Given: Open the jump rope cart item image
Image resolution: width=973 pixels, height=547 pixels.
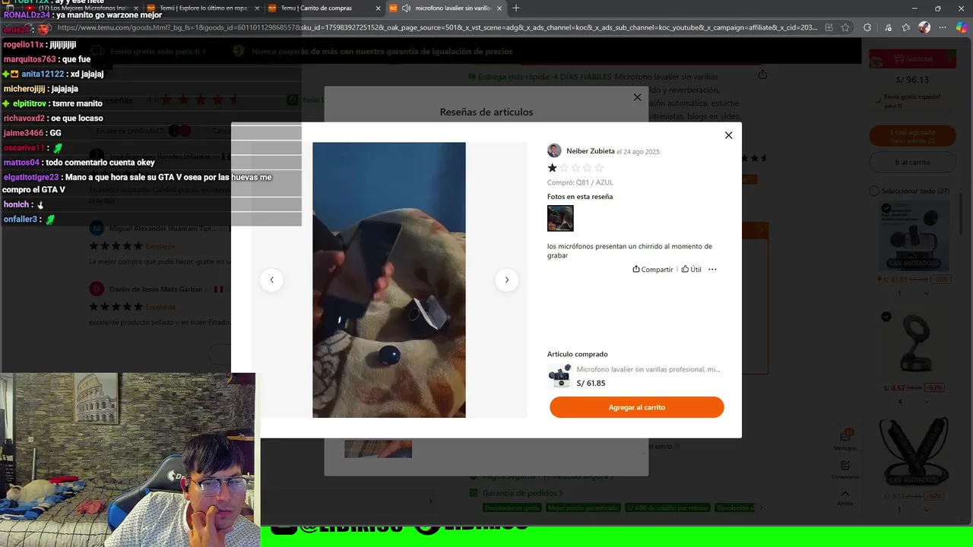Looking at the screenshot, I should [913, 451].
